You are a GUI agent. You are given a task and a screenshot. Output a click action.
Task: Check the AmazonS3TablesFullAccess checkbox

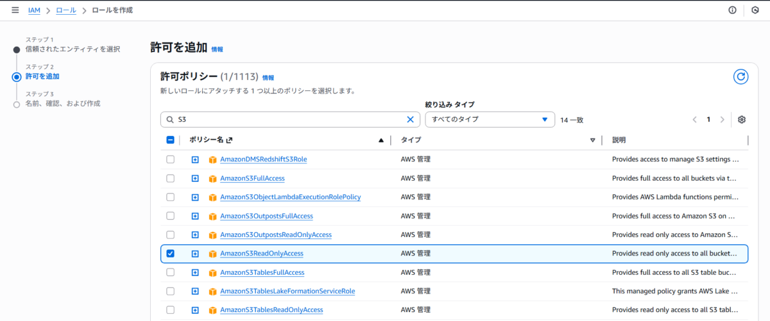click(170, 272)
